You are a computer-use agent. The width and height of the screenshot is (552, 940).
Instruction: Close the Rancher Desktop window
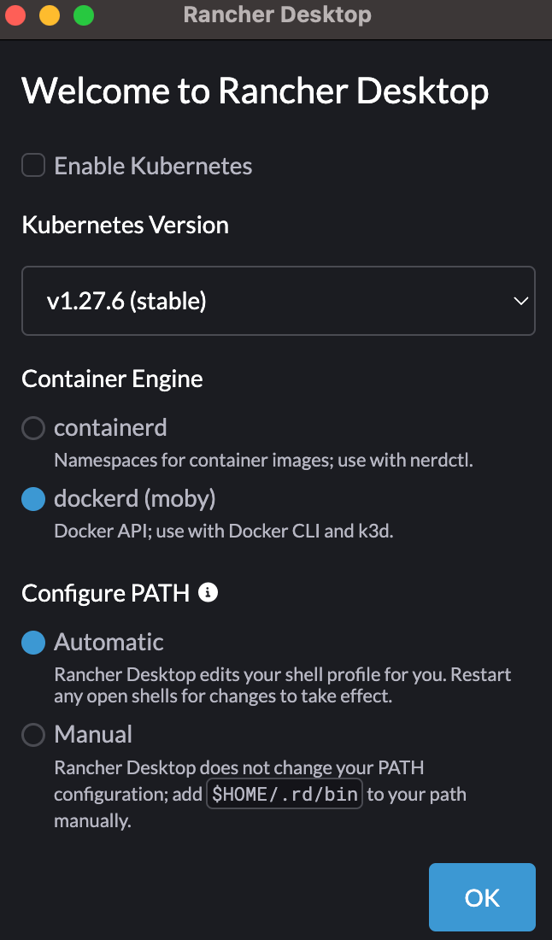click(15, 15)
